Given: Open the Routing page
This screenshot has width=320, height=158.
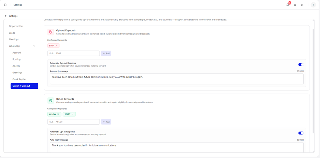Looking at the screenshot, I should point(16,59).
